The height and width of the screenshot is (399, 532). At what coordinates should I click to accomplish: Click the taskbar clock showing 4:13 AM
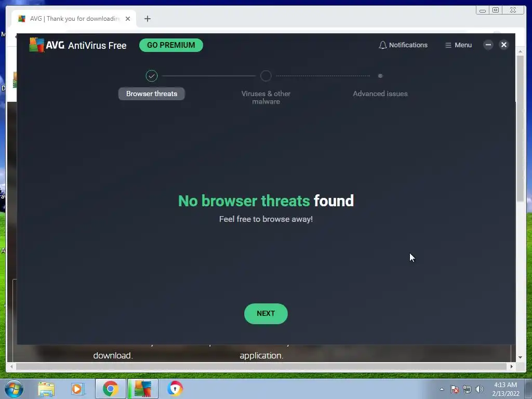pyautogui.click(x=506, y=389)
